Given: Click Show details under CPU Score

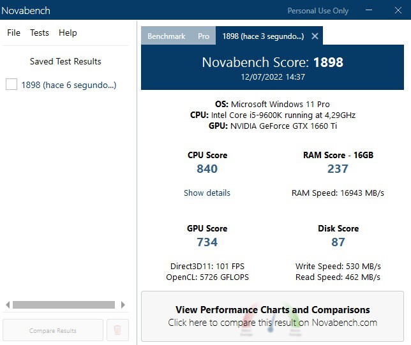Looking at the screenshot, I should (x=207, y=193).
